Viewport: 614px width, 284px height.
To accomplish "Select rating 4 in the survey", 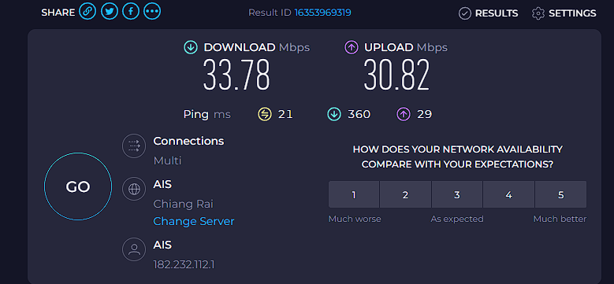I will coord(508,194).
